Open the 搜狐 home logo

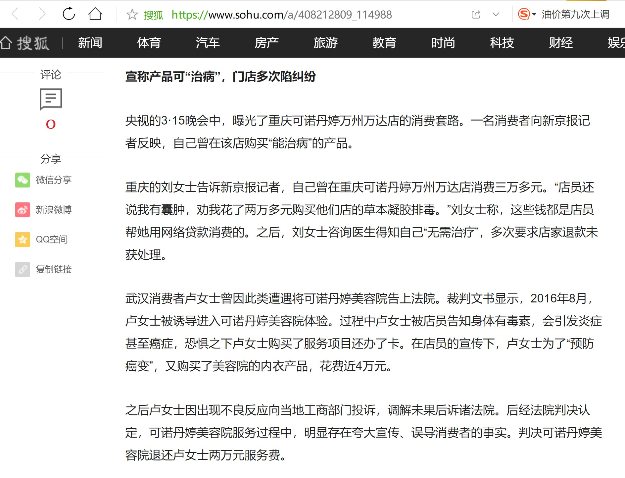pos(25,43)
